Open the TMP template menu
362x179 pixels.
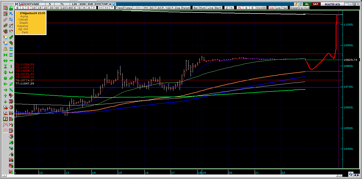click(105, 4)
